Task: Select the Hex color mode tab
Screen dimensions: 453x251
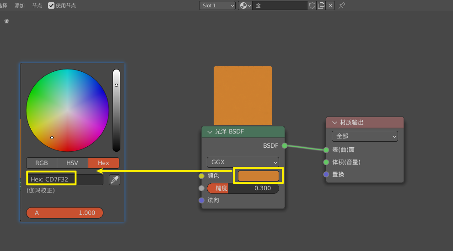Action: click(103, 163)
